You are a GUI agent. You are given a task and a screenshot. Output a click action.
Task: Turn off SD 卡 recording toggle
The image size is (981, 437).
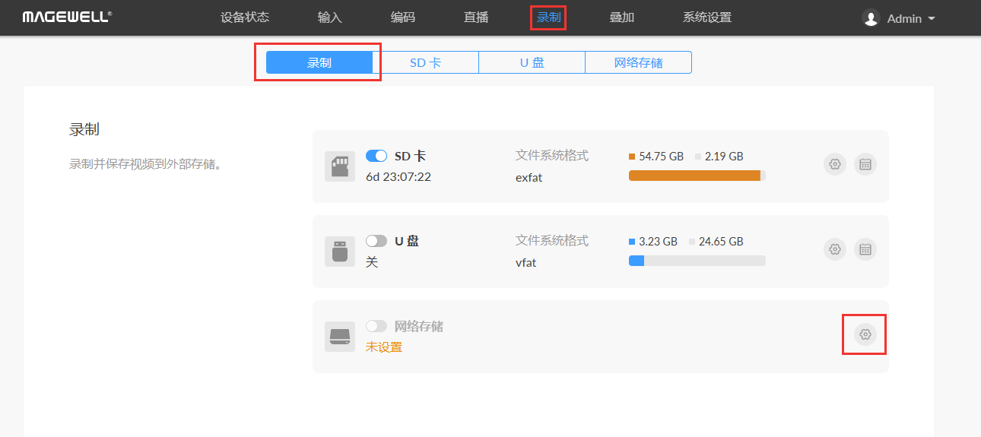click(376, 156)
